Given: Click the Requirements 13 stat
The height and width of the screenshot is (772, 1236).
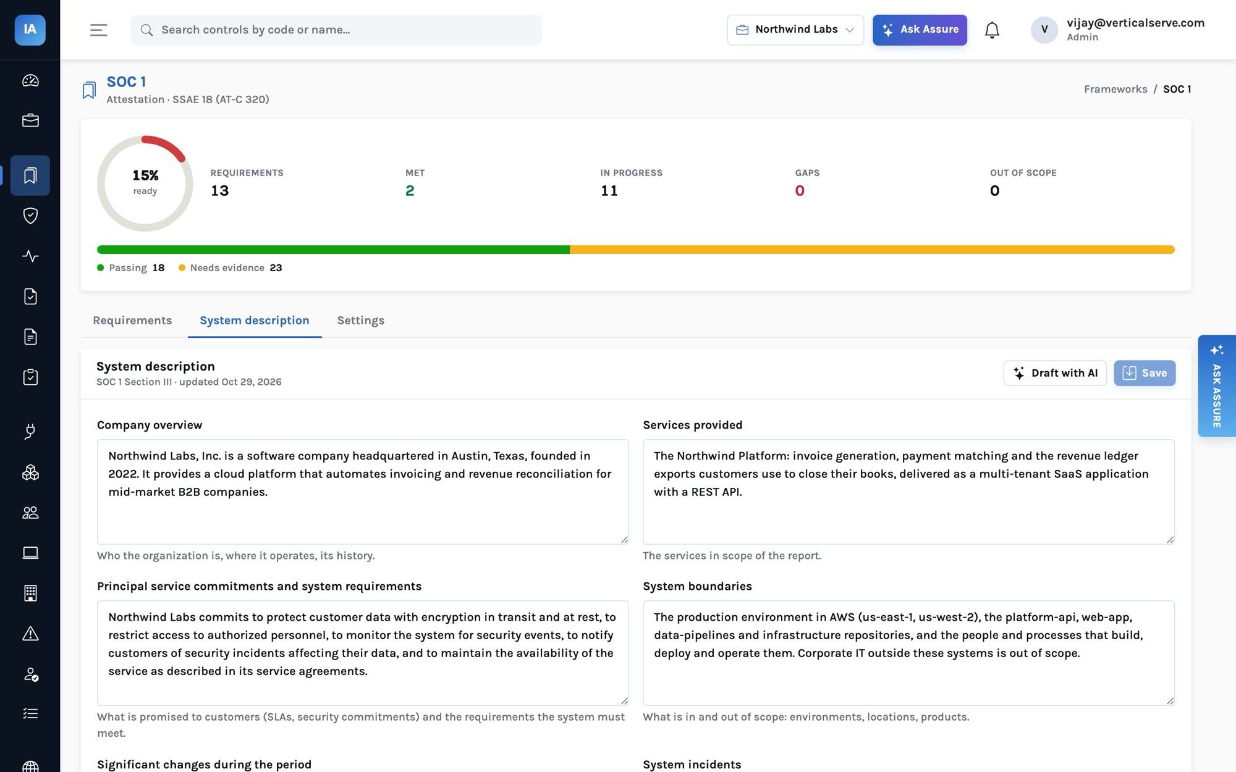Looking at the screenshot, I should [x=247, y=183].
